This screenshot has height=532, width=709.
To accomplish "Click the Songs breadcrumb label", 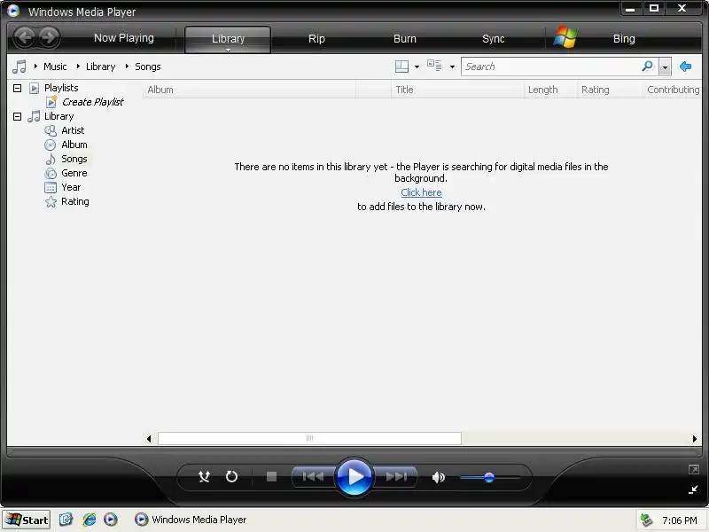I will [148, 66].
